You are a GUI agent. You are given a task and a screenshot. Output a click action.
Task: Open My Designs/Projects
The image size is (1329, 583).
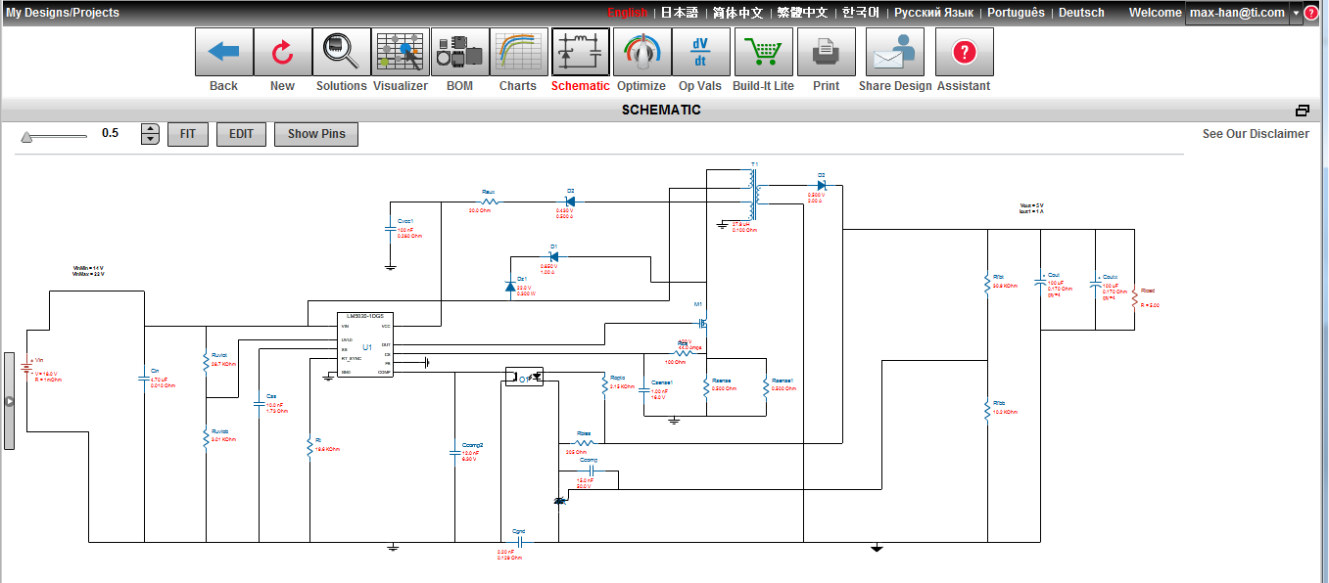pyautogui.click(x=63, y=13)
